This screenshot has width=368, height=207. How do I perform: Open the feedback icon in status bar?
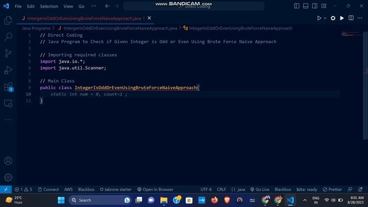tap(350, 189)
